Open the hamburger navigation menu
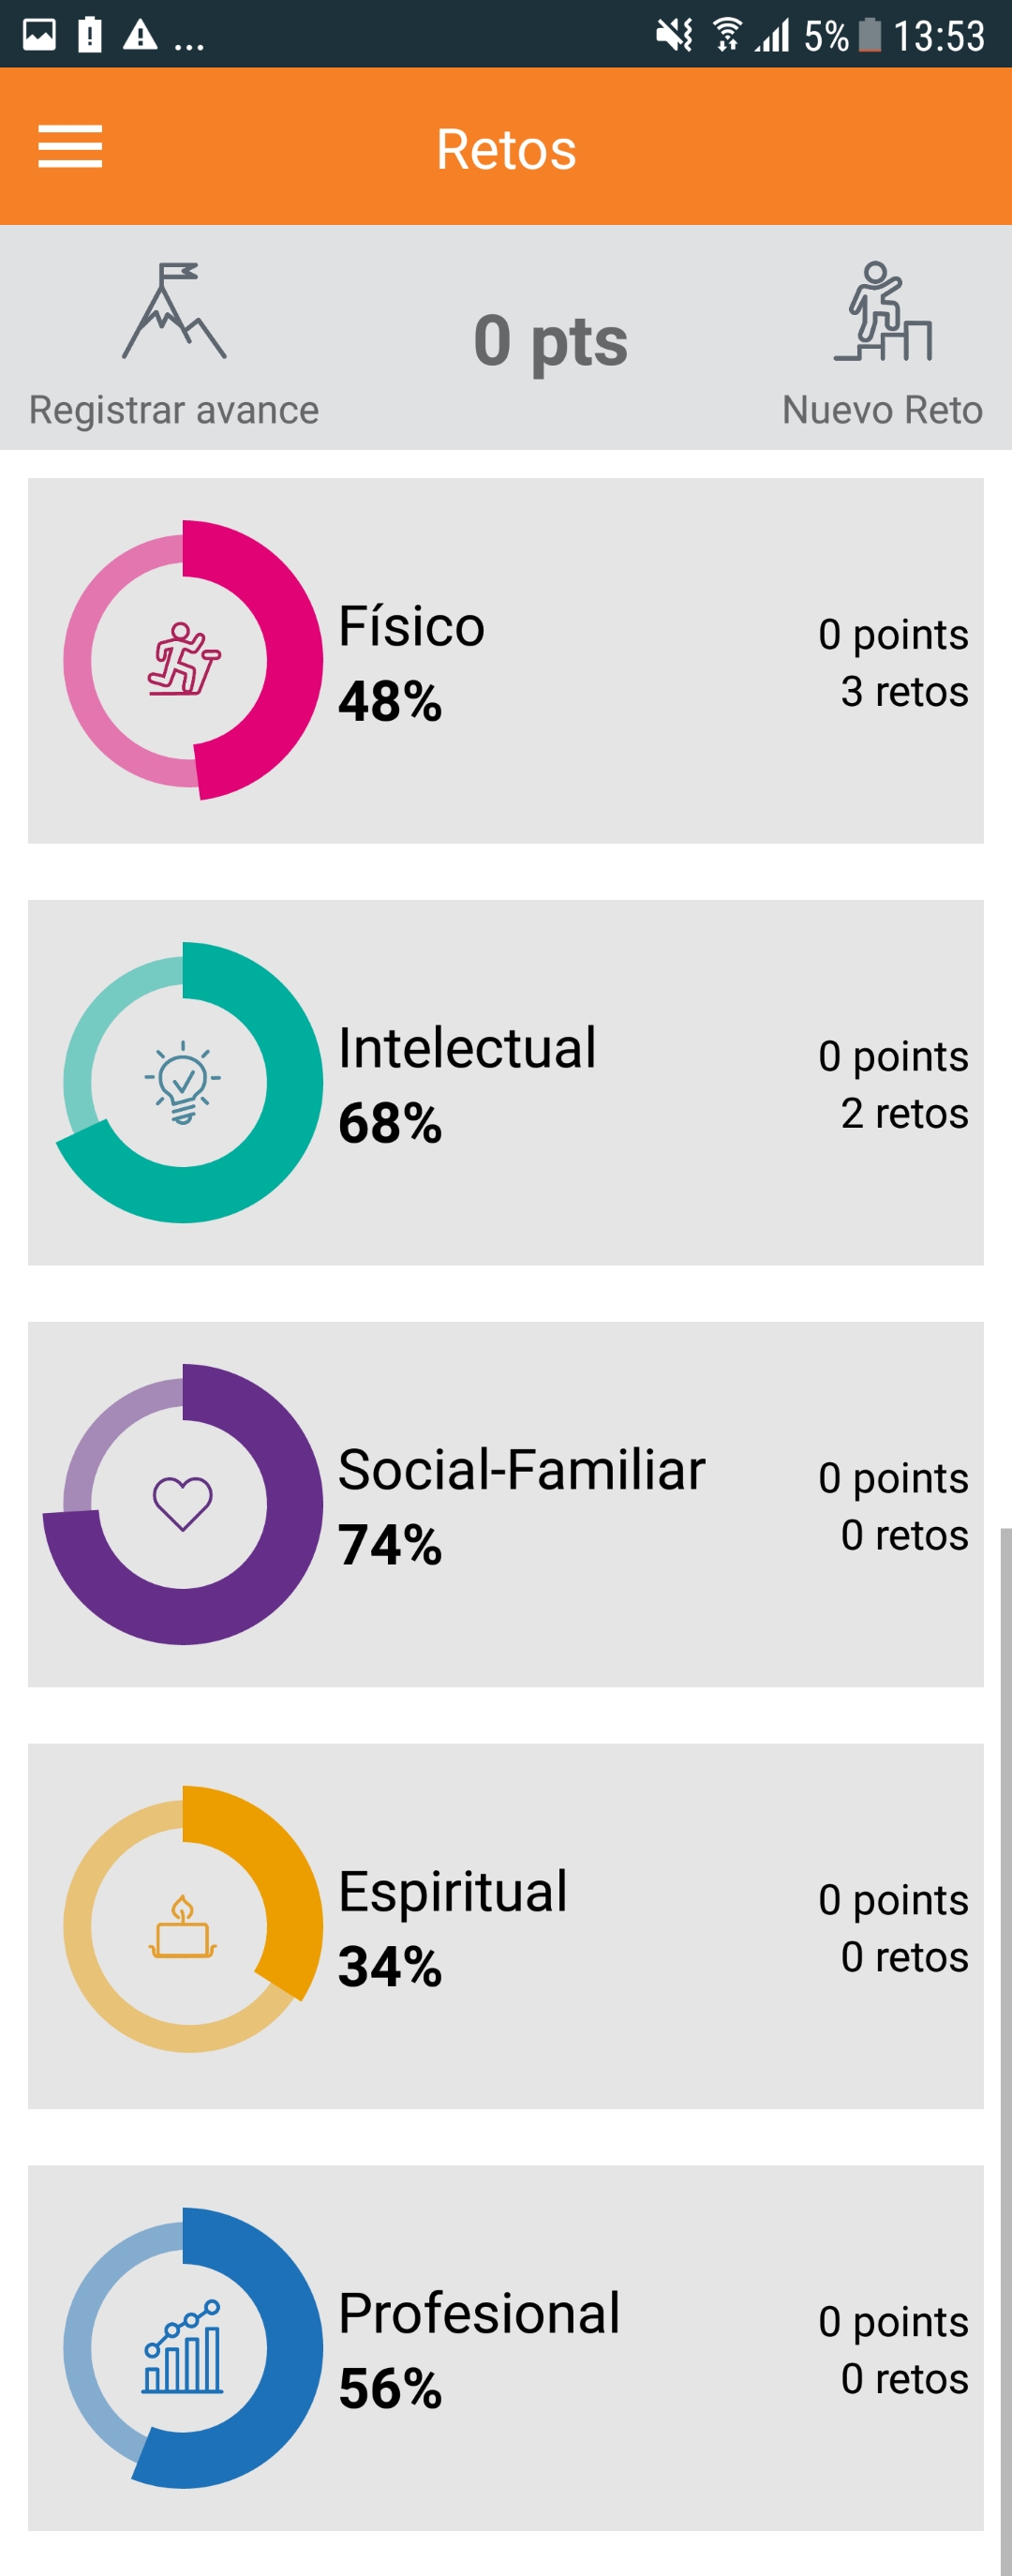 70,147
